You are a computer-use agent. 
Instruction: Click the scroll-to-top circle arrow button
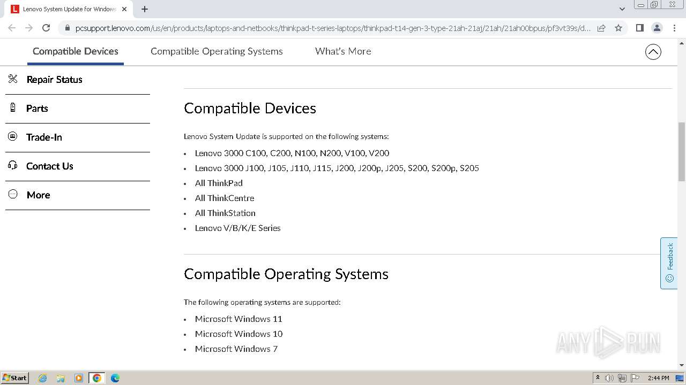[653, 52]
